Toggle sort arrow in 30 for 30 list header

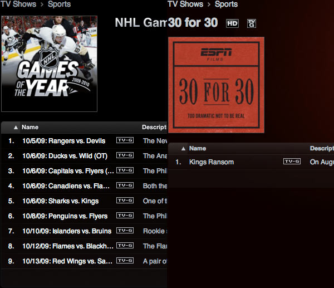click(183, 149)
